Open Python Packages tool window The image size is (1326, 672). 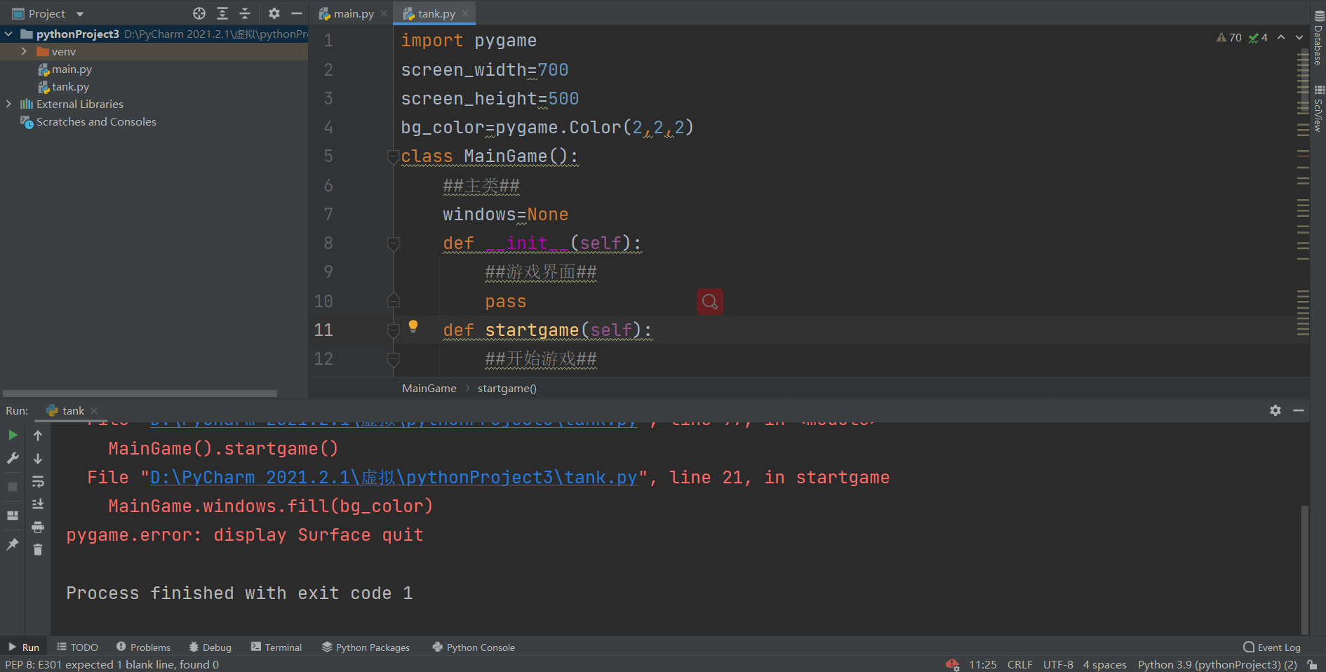[x=366, y=647]
